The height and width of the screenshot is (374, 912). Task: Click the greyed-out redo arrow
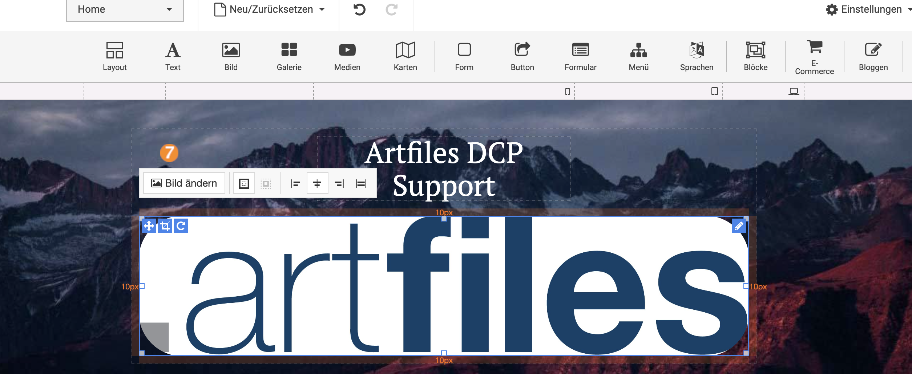[391, 9]
